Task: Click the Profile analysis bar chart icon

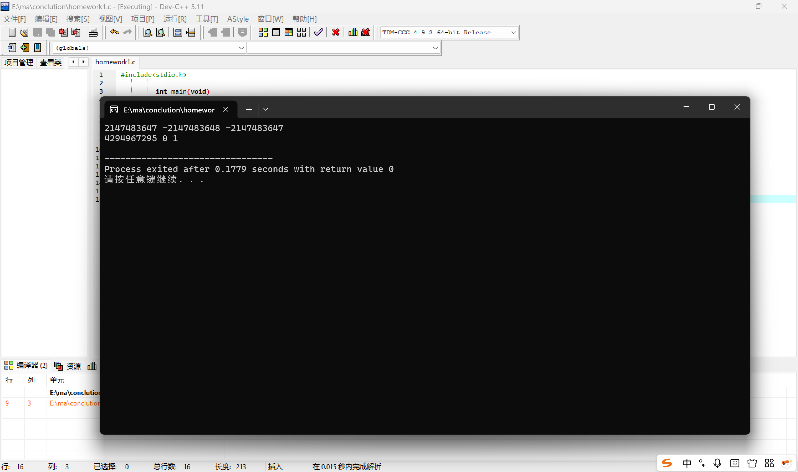Action: [x=353, y=32]
